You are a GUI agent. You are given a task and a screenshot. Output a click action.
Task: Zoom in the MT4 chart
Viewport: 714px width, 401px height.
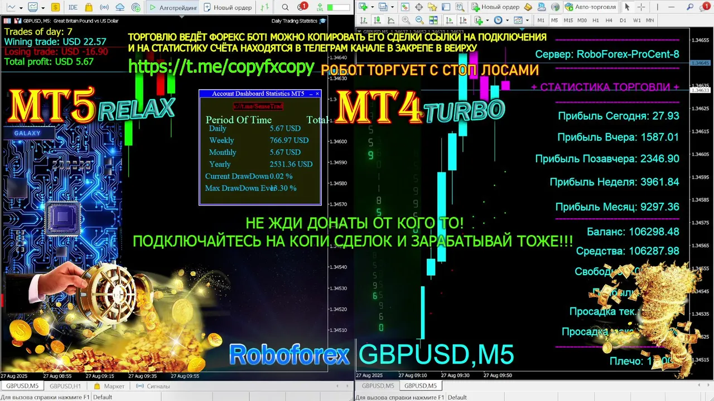click(x=406, y=20)
